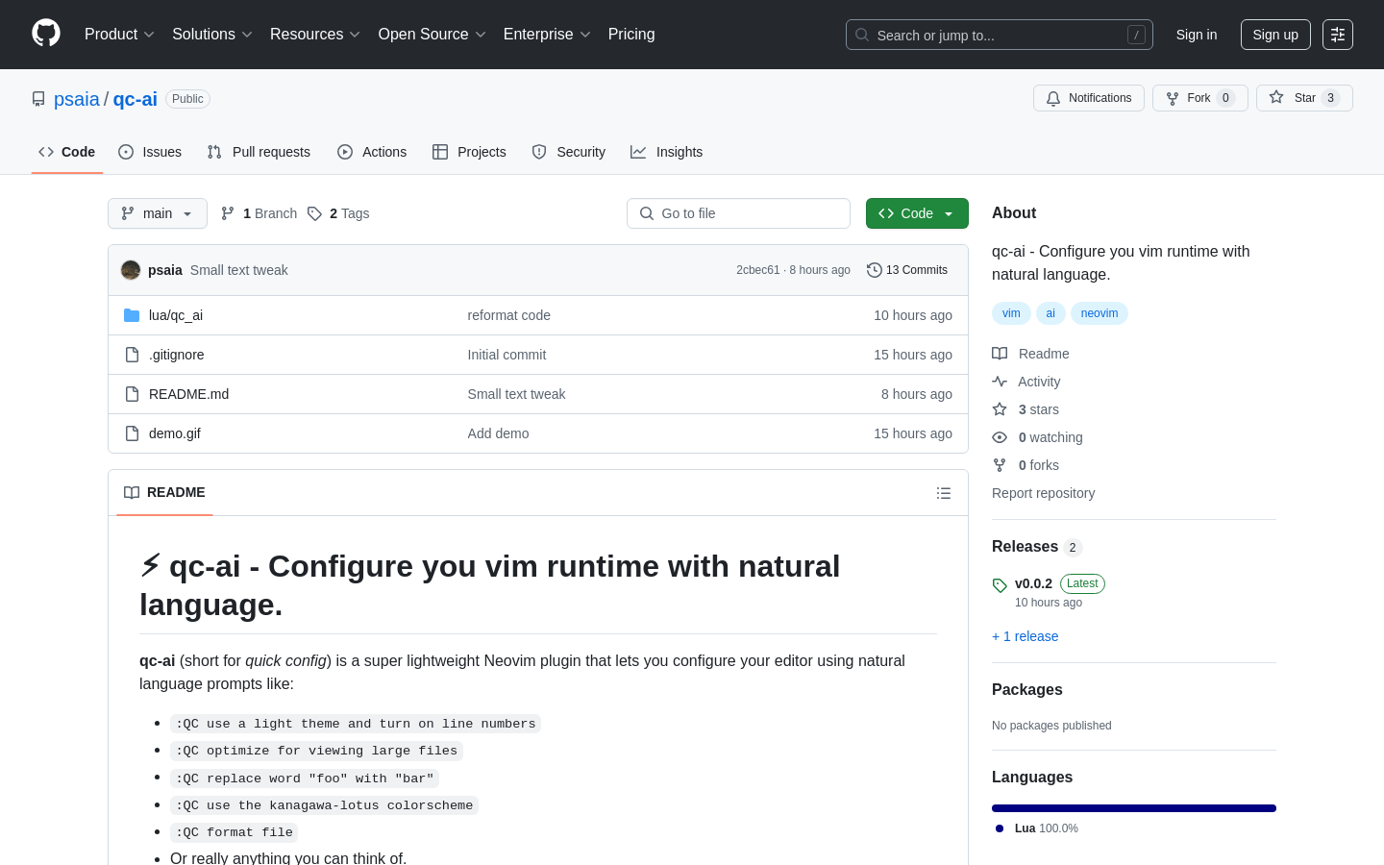1384x865 pixels.
Task: Open the main branch selector dropdown
Action: tap(158, 213)
